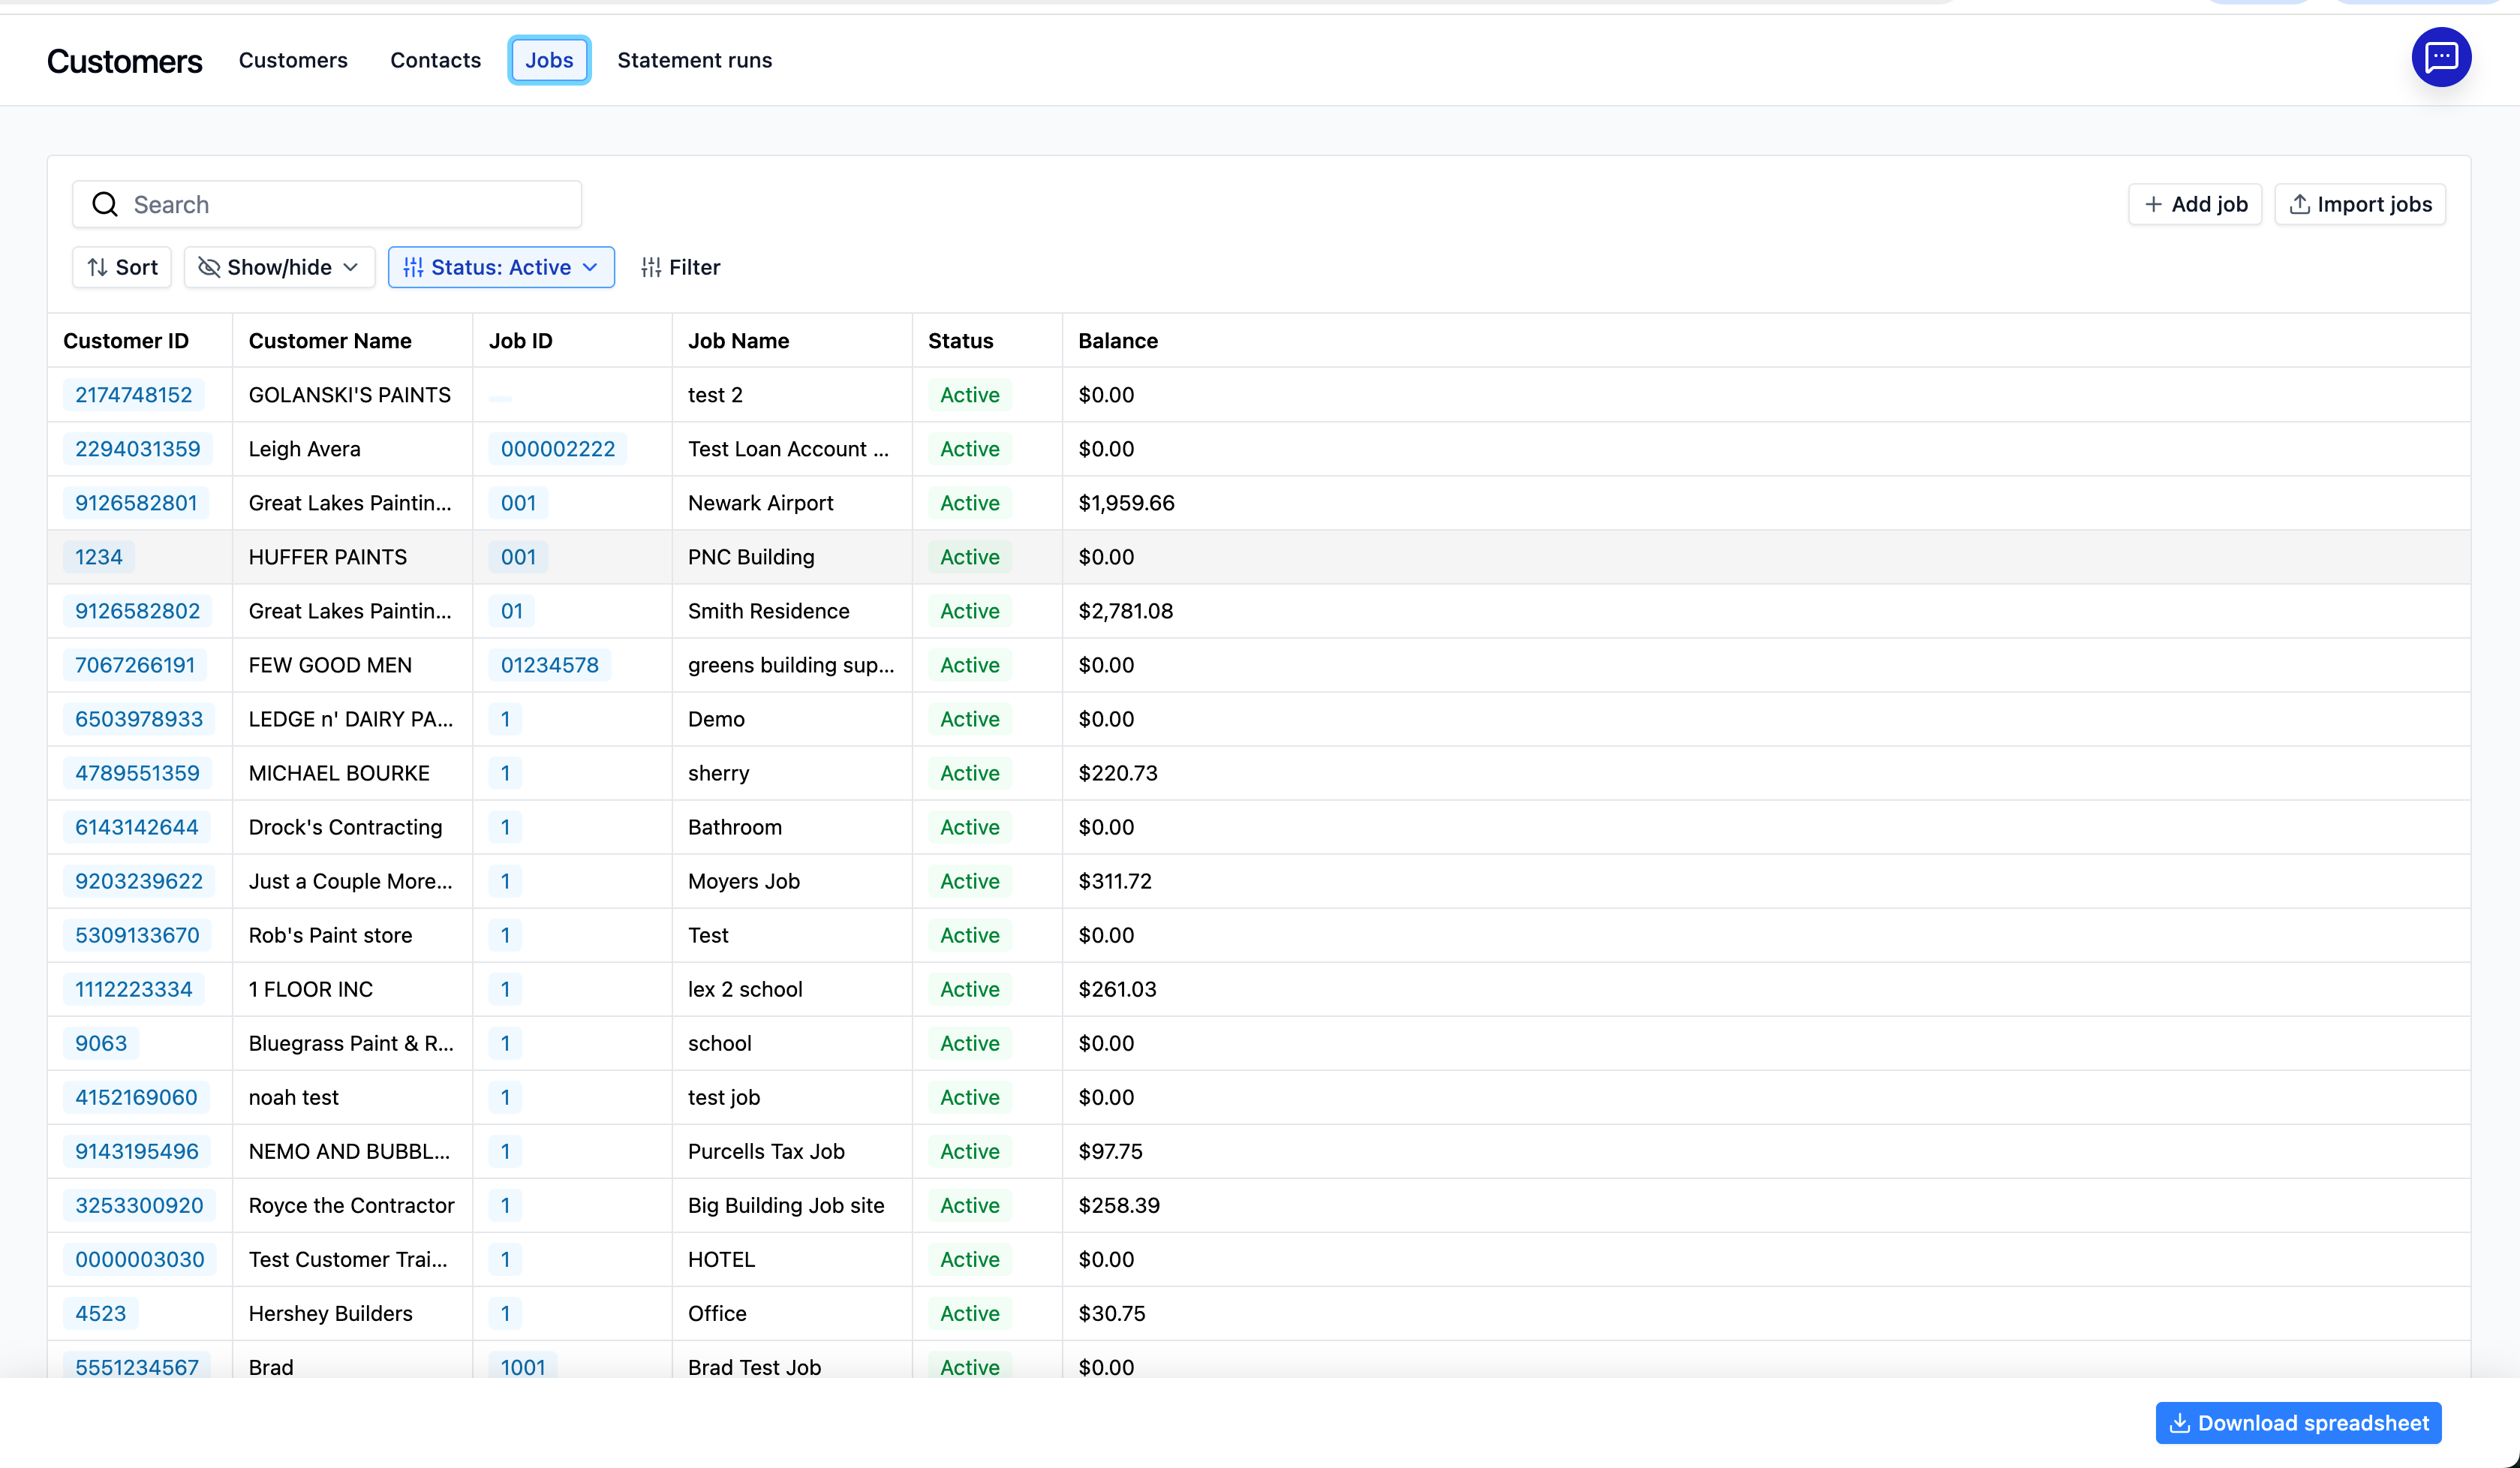Click the Import jobs upload icon

(x=2299, y=204)
